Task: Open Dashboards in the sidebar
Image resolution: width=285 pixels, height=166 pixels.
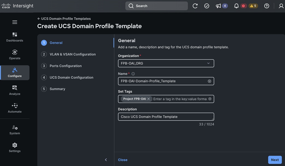Action: click(15, 37)
